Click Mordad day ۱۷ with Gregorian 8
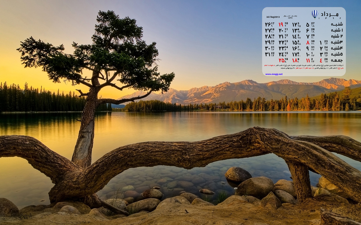This screenshot has height=225, width=361. 296,54
